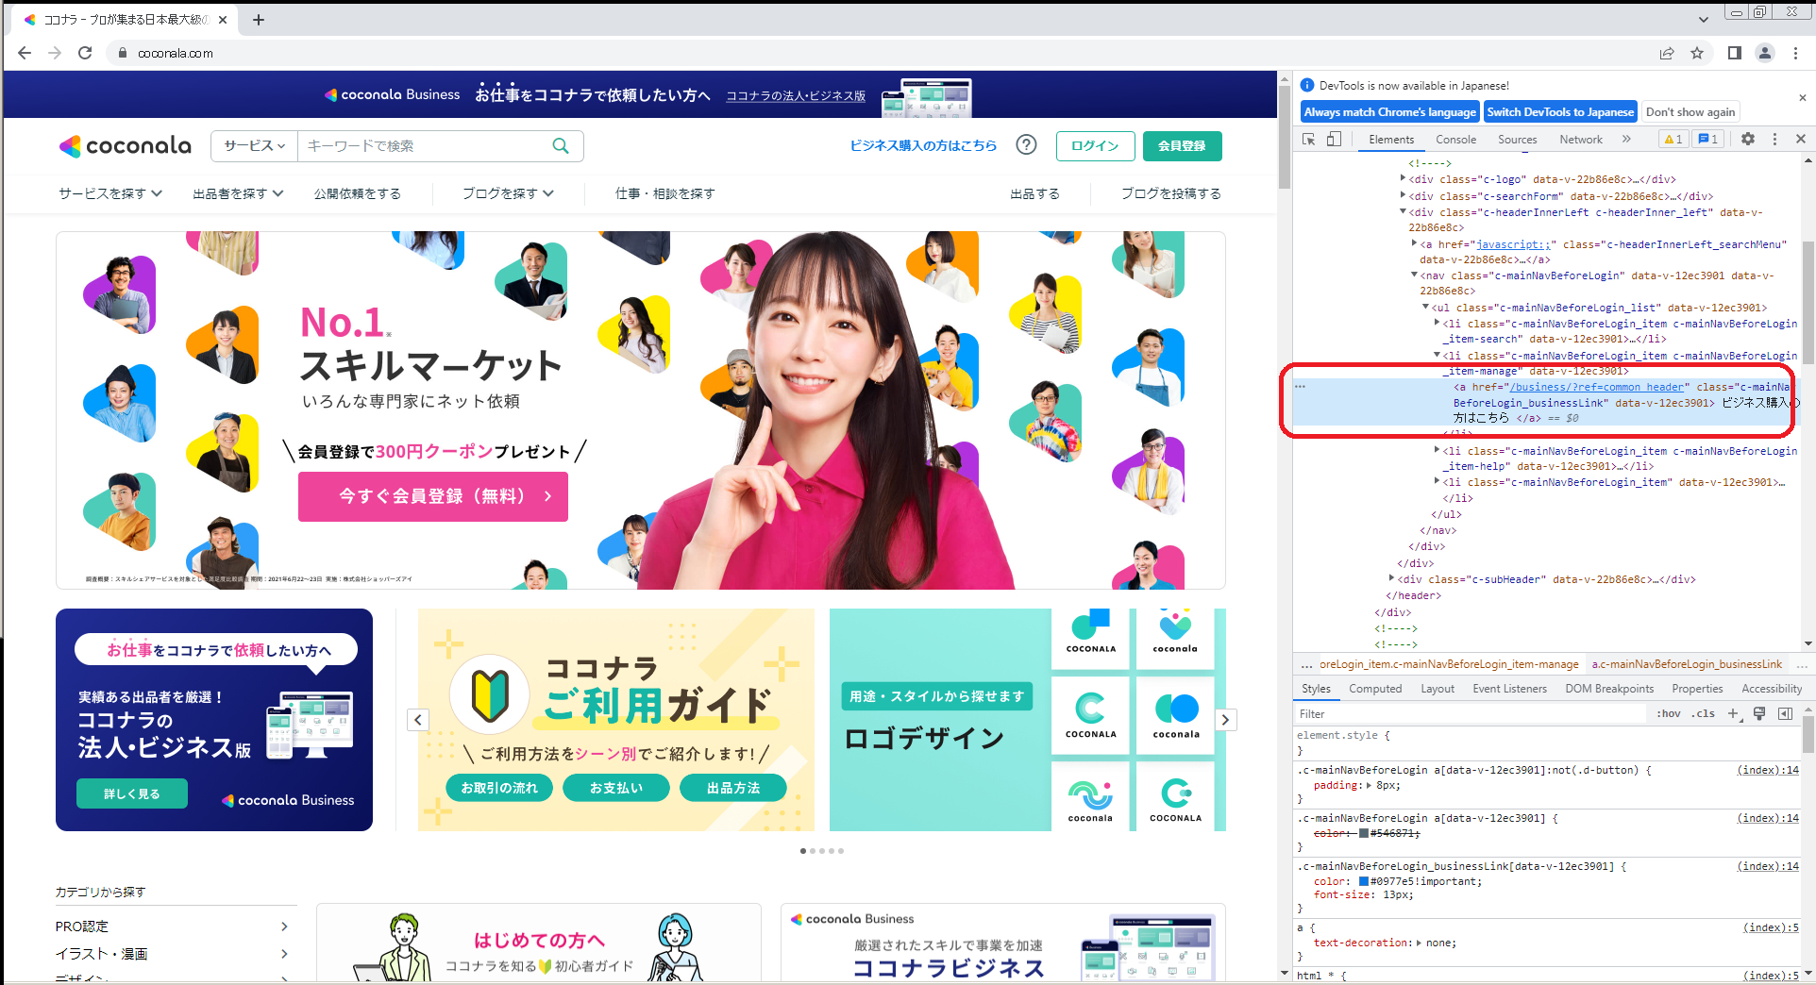Expand the c-searchForm div node
1816x985 pixels.
pyautogui.click(x=1403, y=195)
